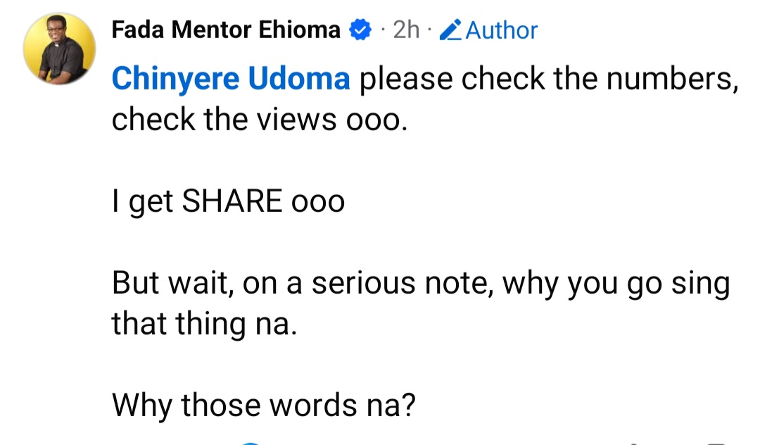This screenshot has height=445, width=760.
Task: Click the word "serious" in the comment
Action: click(364, 283)
